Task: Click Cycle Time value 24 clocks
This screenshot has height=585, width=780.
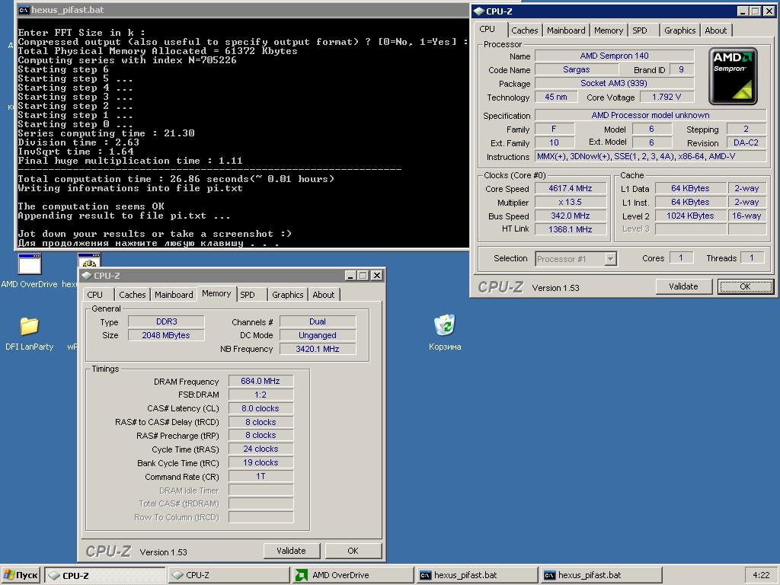Action: (x=261, y=449)
